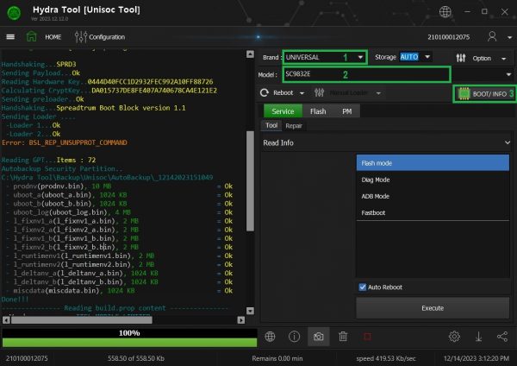517x366 pixels.
Task: Click the BOOT/ INFO button label
Action: pyautogui.click(x=489, y=94)
